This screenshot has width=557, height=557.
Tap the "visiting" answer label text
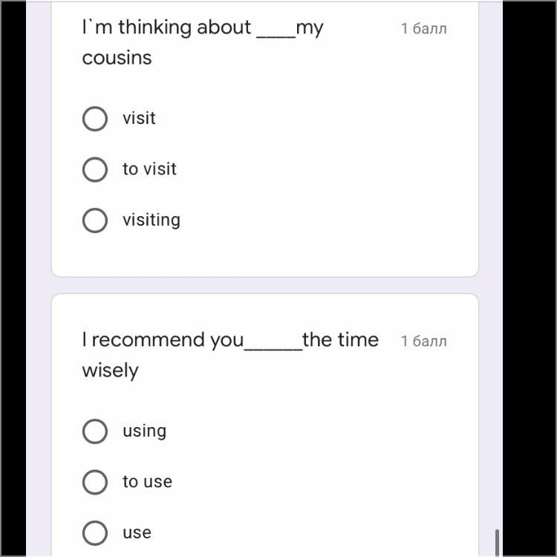tap(152, 220)
